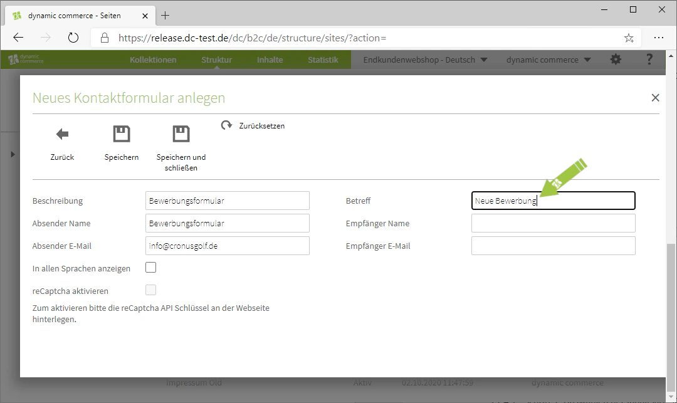Open browser menu with three dots
The height and width of the screenshot is (403, 677).
[658, 38]
